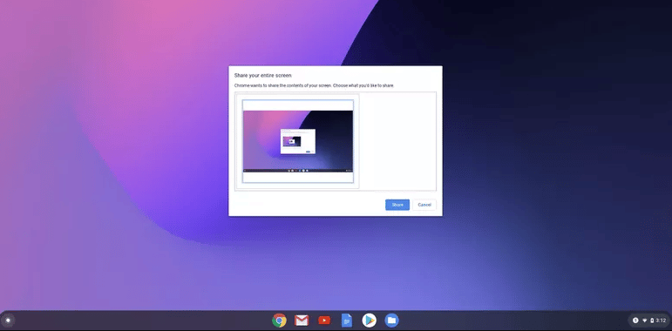Click the Share button in dialog

[397, 205]
